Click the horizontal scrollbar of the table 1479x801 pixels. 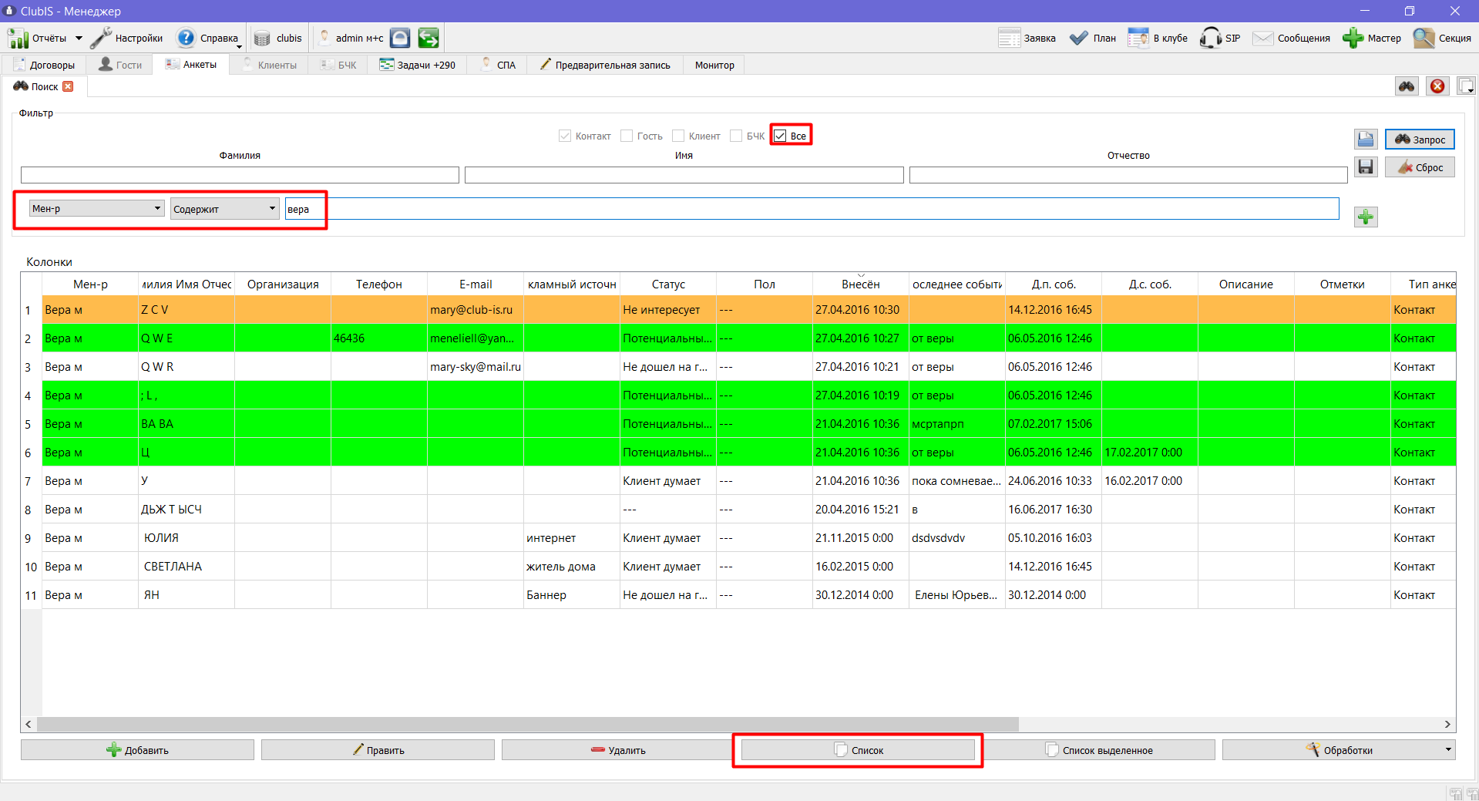pyautogui.click(x=528, y=724)
